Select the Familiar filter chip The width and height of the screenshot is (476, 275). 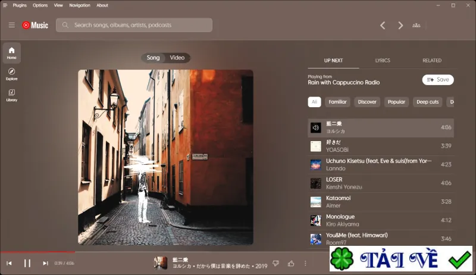click(337, 102)
